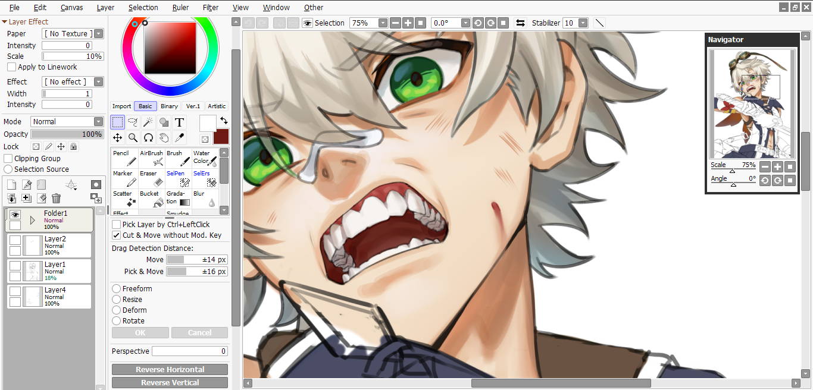Toggle Selection visibility eye in toolbar
Screen dimensions: 813x390
[x=307, y=23]
